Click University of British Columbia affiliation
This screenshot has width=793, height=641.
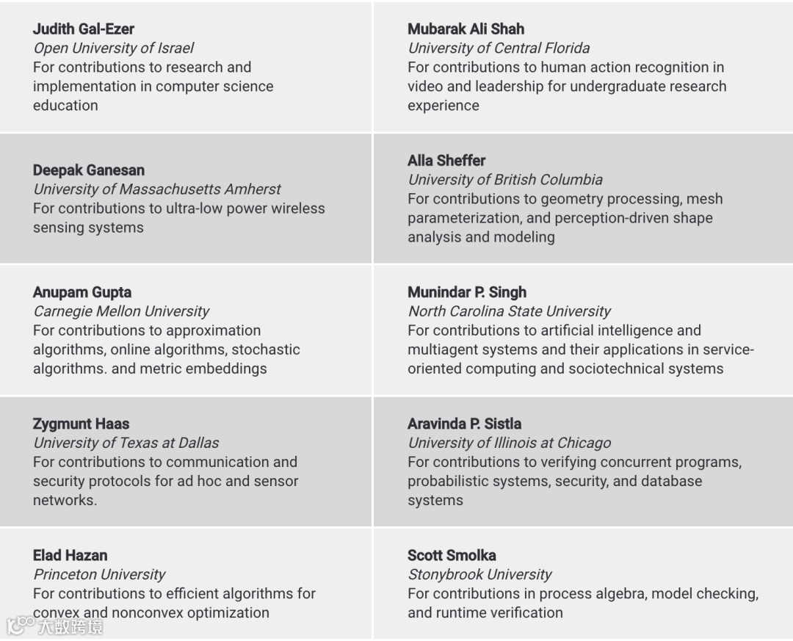pos(505,180)
